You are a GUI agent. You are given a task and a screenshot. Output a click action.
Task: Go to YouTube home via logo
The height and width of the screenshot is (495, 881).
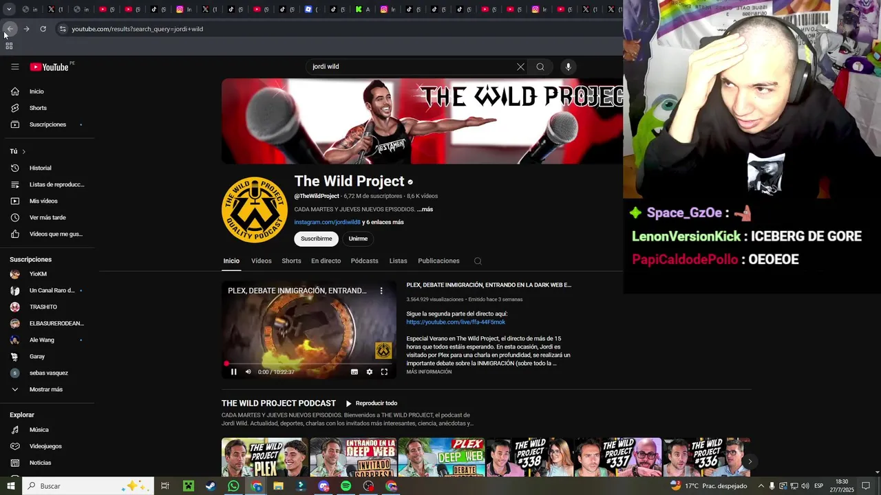(x=50, y=67)
